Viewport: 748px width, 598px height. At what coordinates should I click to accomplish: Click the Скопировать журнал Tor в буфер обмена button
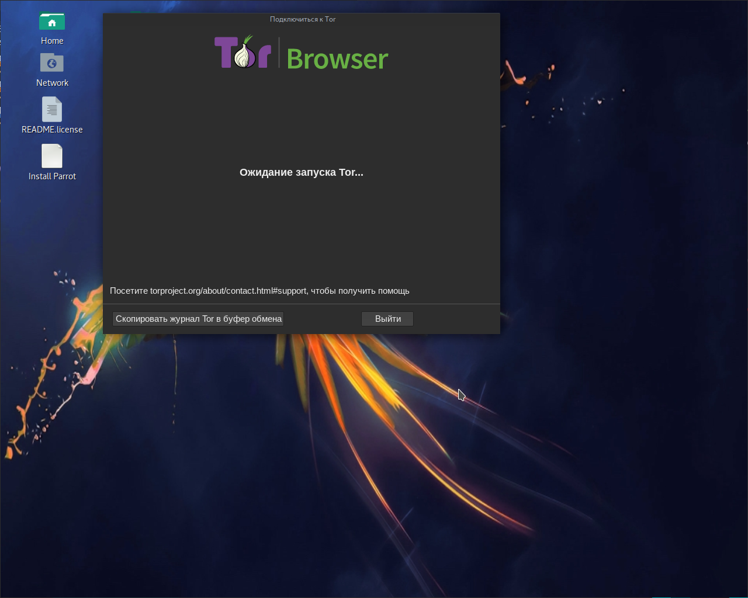coord(198,319)
